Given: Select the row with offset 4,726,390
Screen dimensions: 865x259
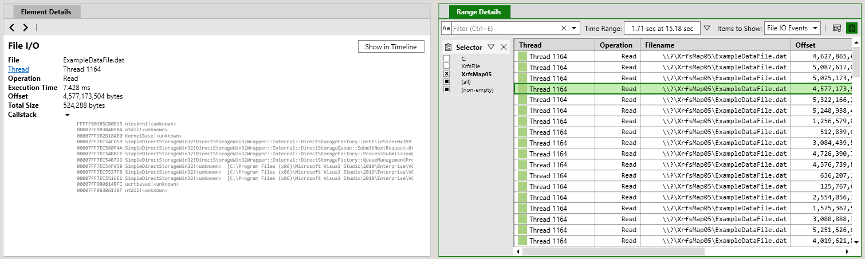Looking at the screenshot, I should [683, 154].
